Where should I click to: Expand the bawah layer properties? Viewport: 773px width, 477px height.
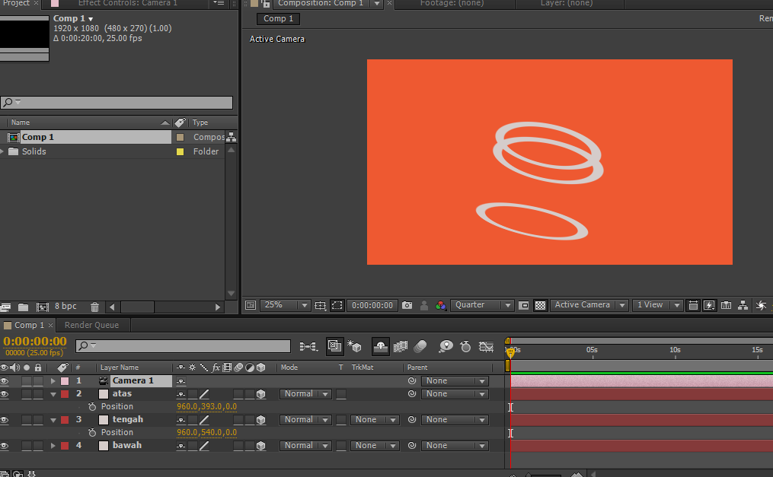tap(53, 446)
